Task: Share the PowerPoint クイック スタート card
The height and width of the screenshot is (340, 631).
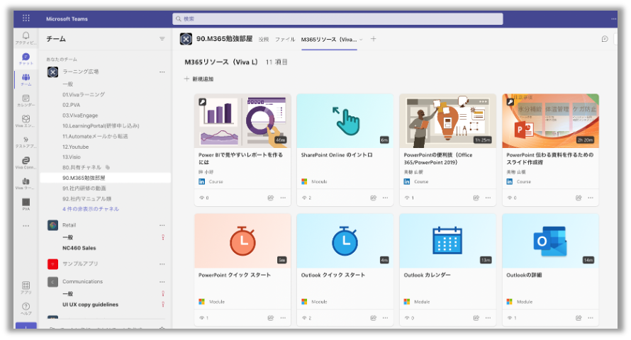Action: [x=271, y=318]
